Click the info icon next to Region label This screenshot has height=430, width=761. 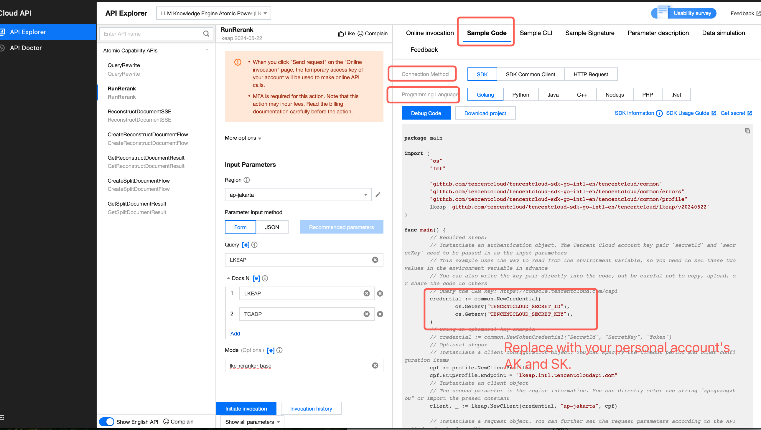tap(247, 180)
